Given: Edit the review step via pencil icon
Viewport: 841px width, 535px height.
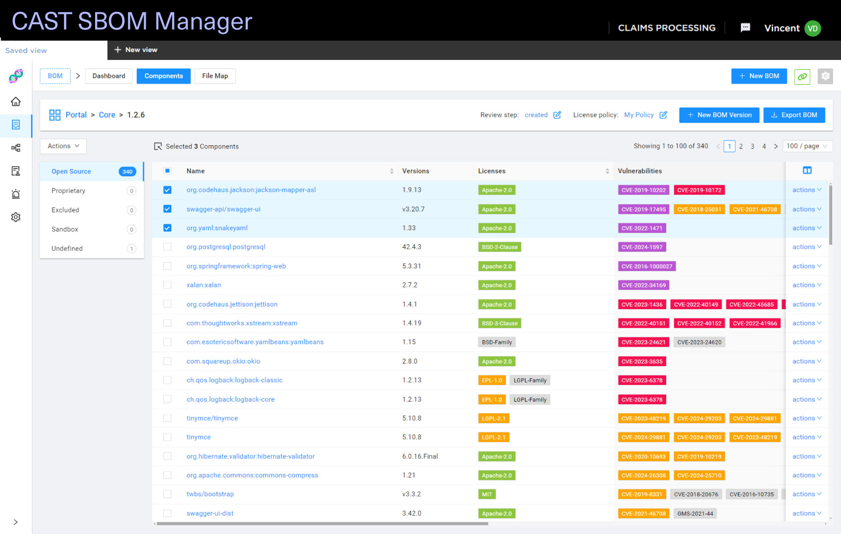Looking at the screenshot, I should [557, 114].
